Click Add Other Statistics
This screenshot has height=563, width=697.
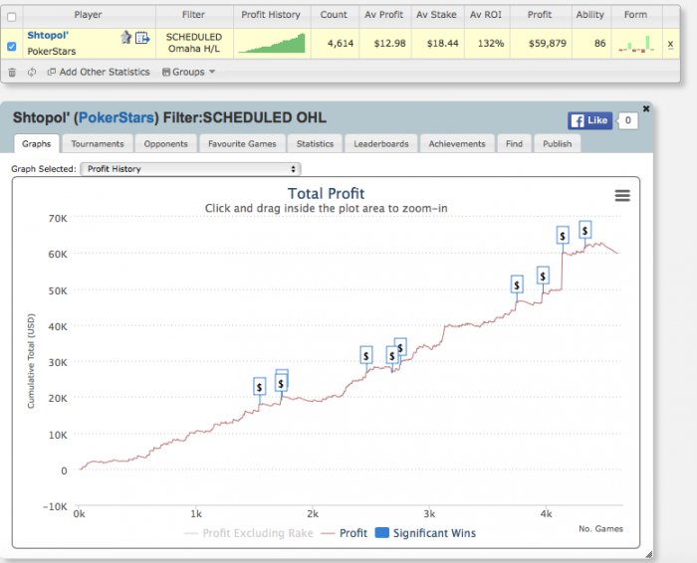coord(100,72)
